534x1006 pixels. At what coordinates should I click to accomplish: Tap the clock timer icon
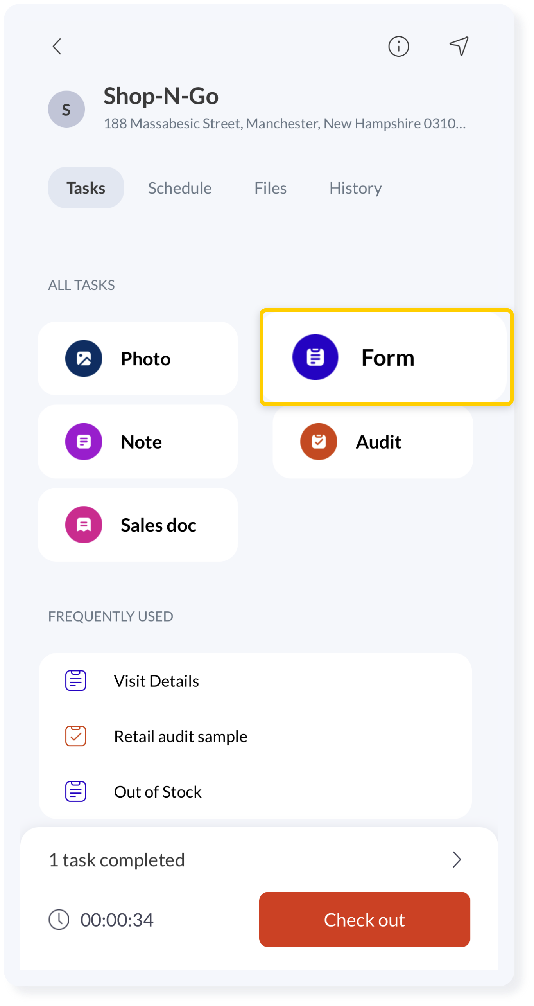click(x=59, y=920)
